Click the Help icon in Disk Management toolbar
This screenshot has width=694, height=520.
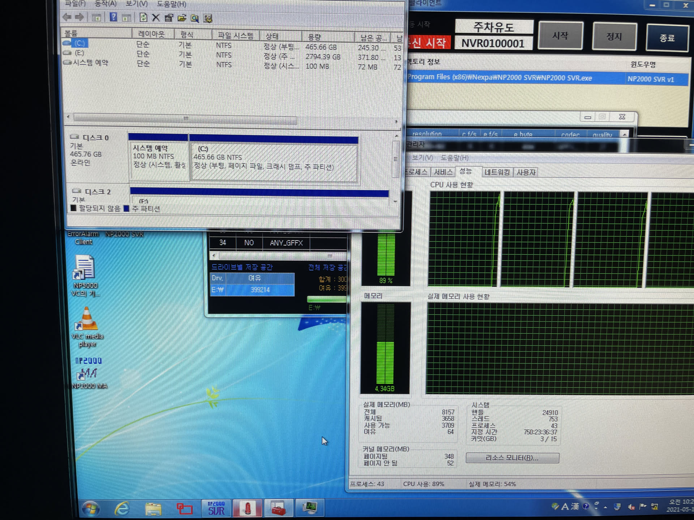[x=113, y=17]
